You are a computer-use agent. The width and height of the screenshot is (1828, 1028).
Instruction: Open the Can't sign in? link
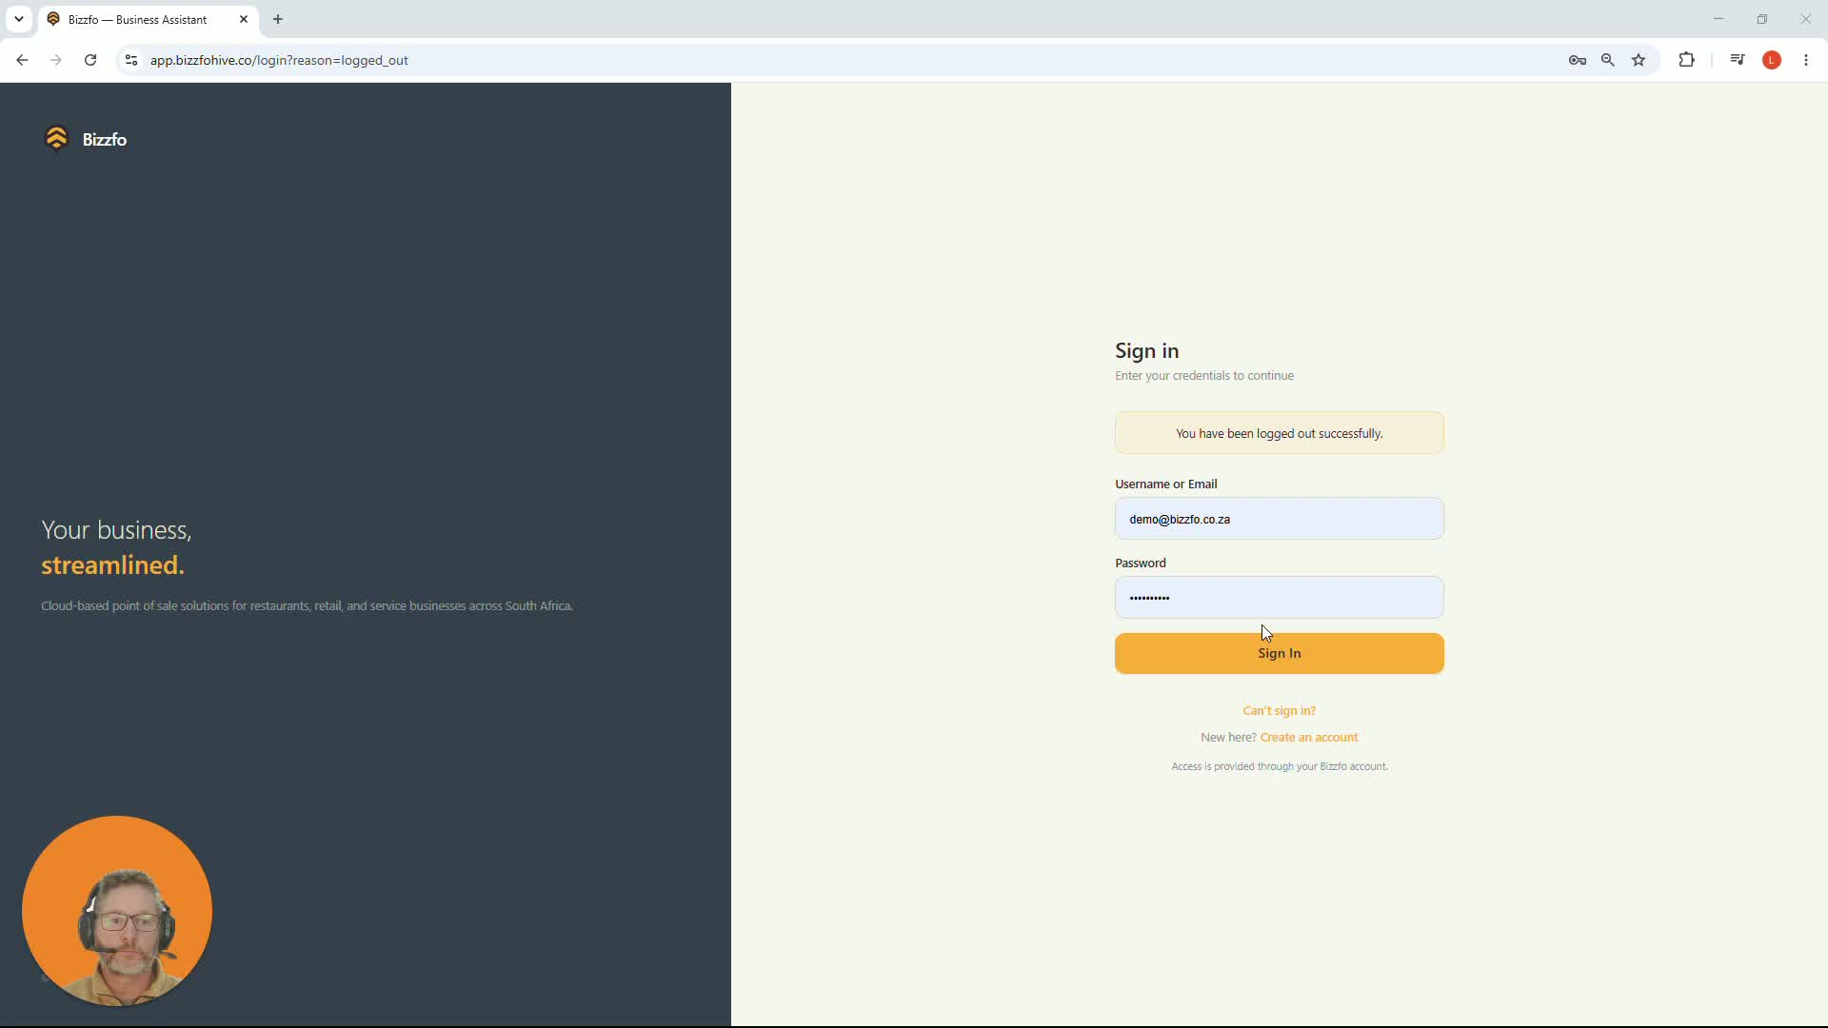1280,711
